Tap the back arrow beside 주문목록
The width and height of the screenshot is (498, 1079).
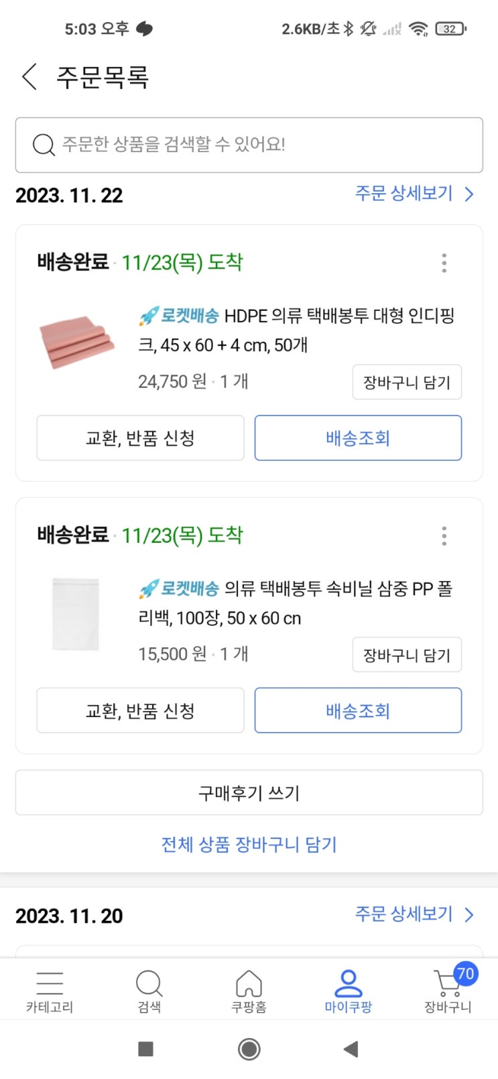point(29,77)
